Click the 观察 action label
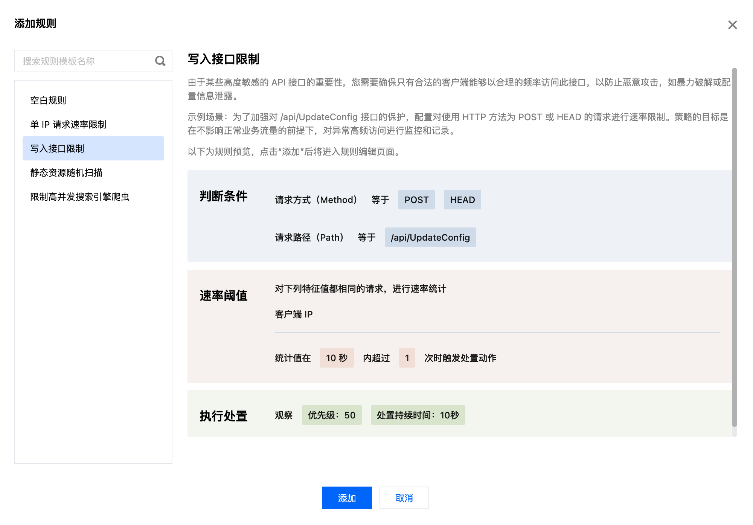This screenshot has height=525, width=753. [x=284, y=415]
